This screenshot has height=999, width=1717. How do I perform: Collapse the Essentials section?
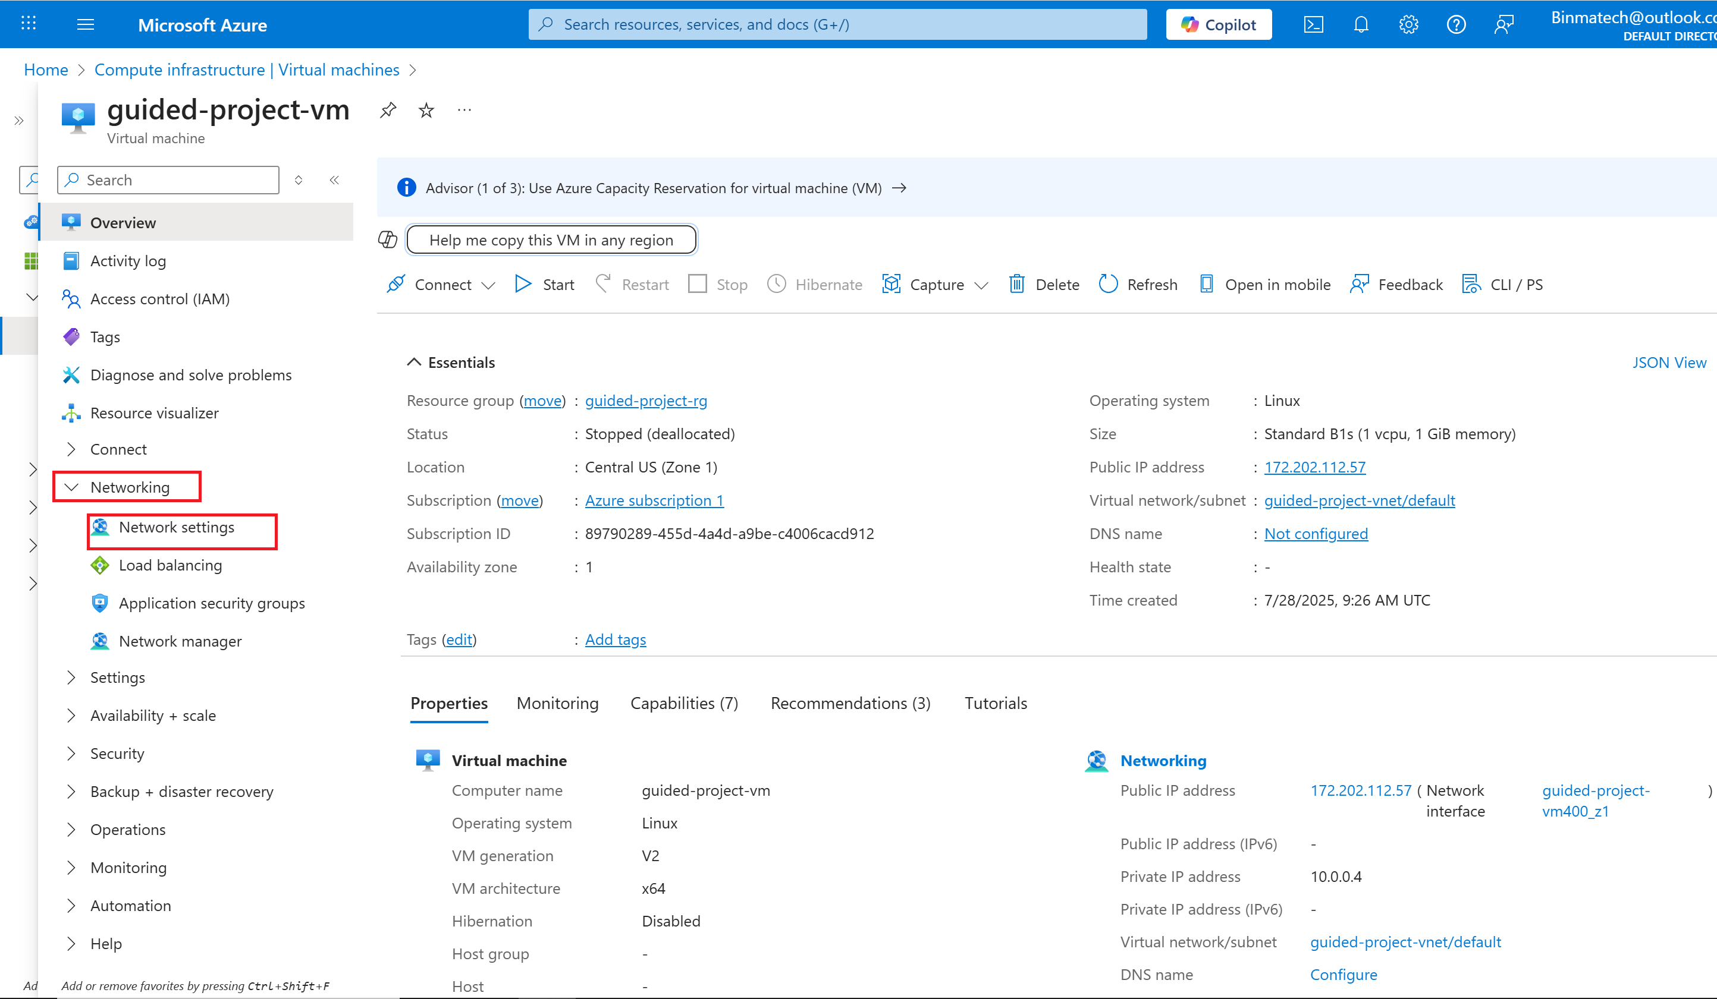click(413, 363)
